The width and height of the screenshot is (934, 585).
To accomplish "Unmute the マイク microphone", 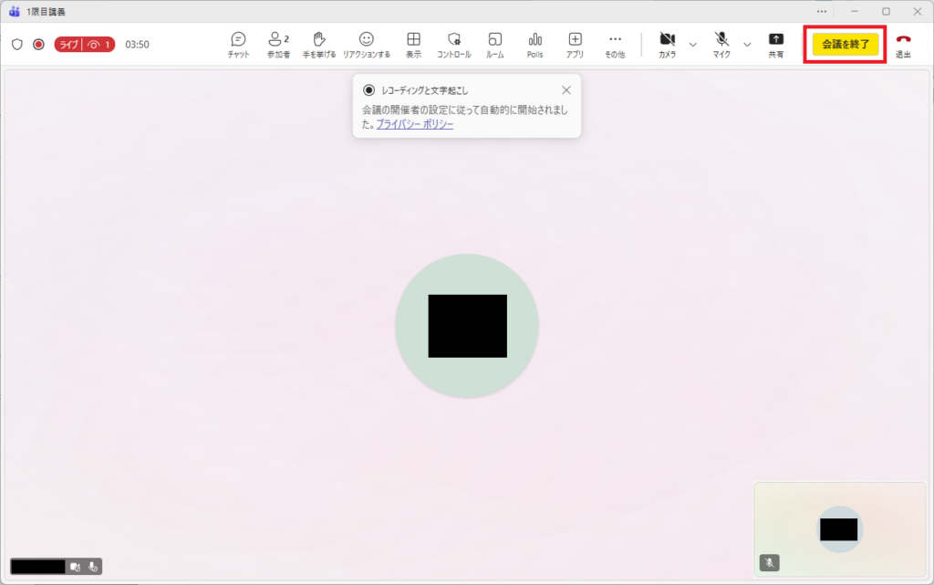I will pyautogui.click(x=721, y=44).
